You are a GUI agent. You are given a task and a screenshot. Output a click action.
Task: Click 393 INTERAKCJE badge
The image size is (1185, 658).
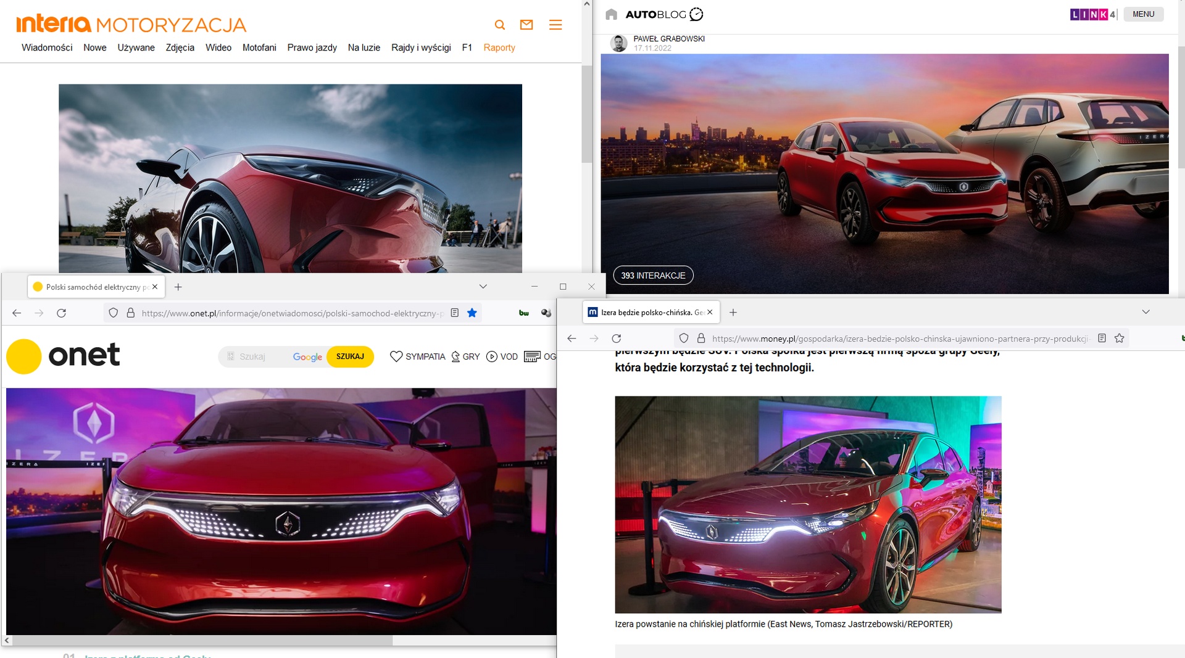[x=653, y=276]
